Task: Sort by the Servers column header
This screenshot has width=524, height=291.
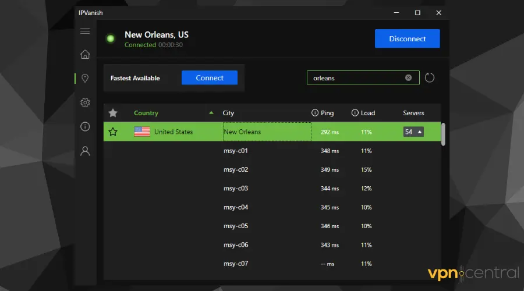Action: coord(413,113)
